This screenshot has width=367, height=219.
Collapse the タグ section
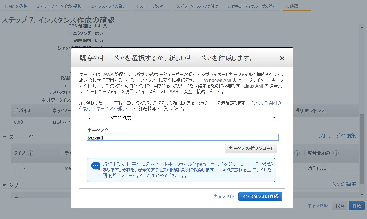point(4,185)
